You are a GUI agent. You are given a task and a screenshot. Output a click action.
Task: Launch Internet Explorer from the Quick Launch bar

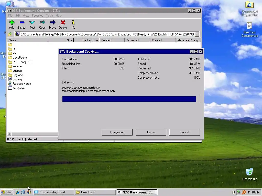click(18, 192)
